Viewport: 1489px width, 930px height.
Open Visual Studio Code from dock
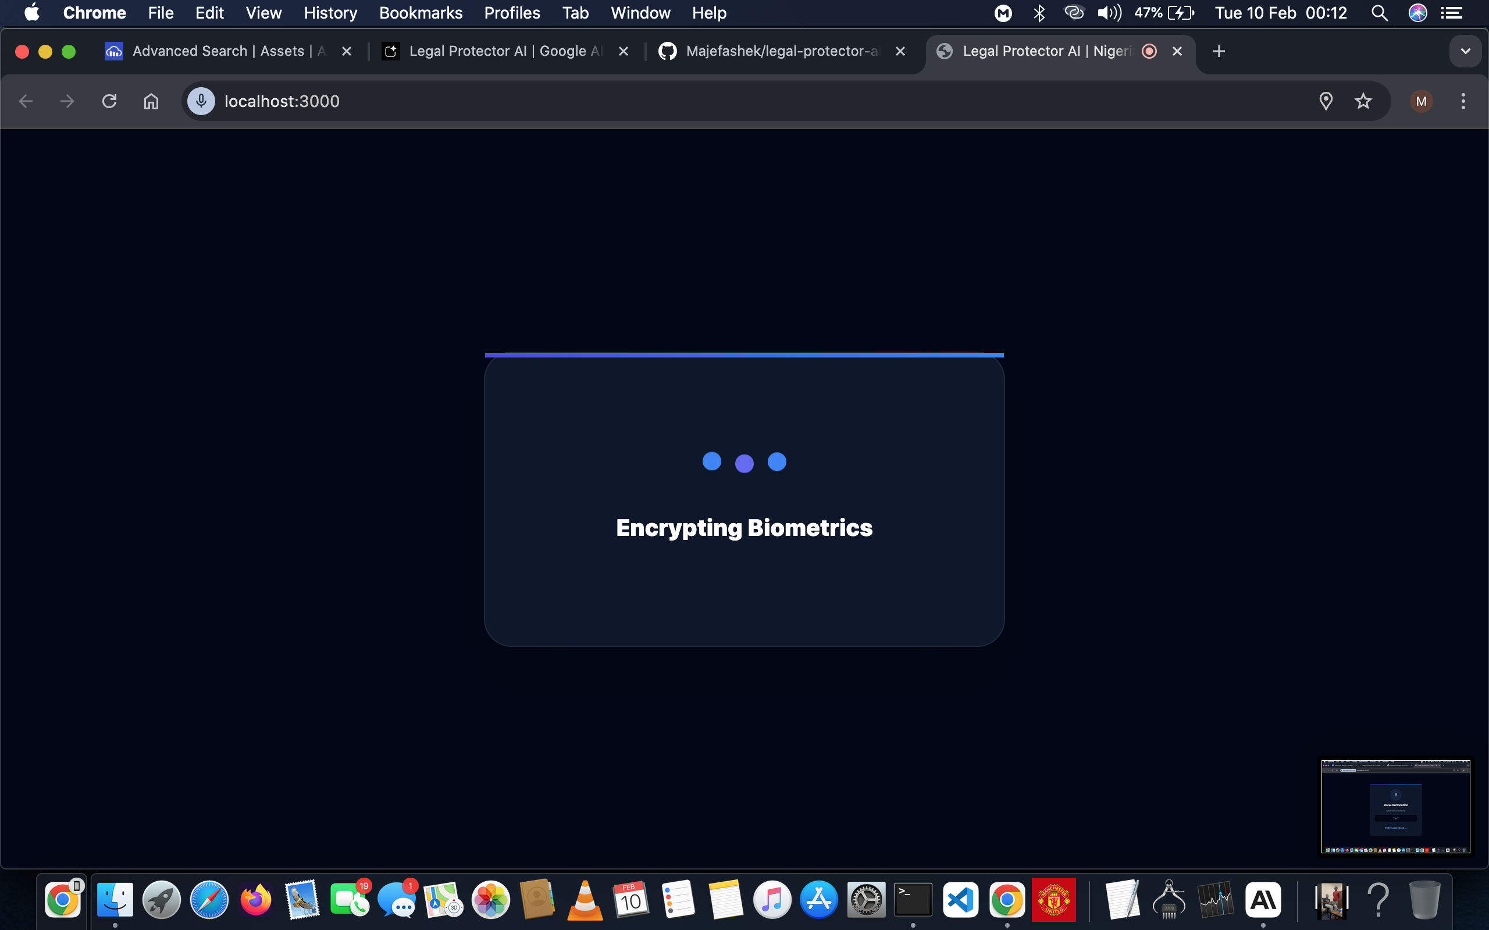960,900
